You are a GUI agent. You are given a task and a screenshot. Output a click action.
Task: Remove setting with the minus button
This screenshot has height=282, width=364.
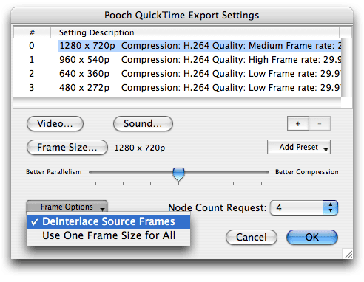click(320, 123)
